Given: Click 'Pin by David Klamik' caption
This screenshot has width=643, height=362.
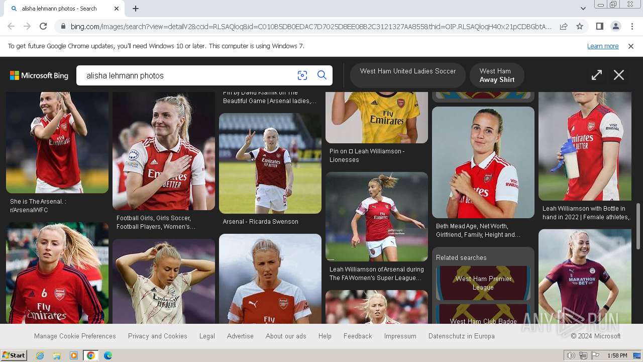Looking at the screenshot, I should click(x=270, y=97).
